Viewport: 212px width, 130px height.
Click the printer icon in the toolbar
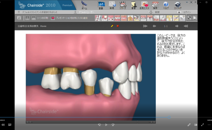pos(33,18)
